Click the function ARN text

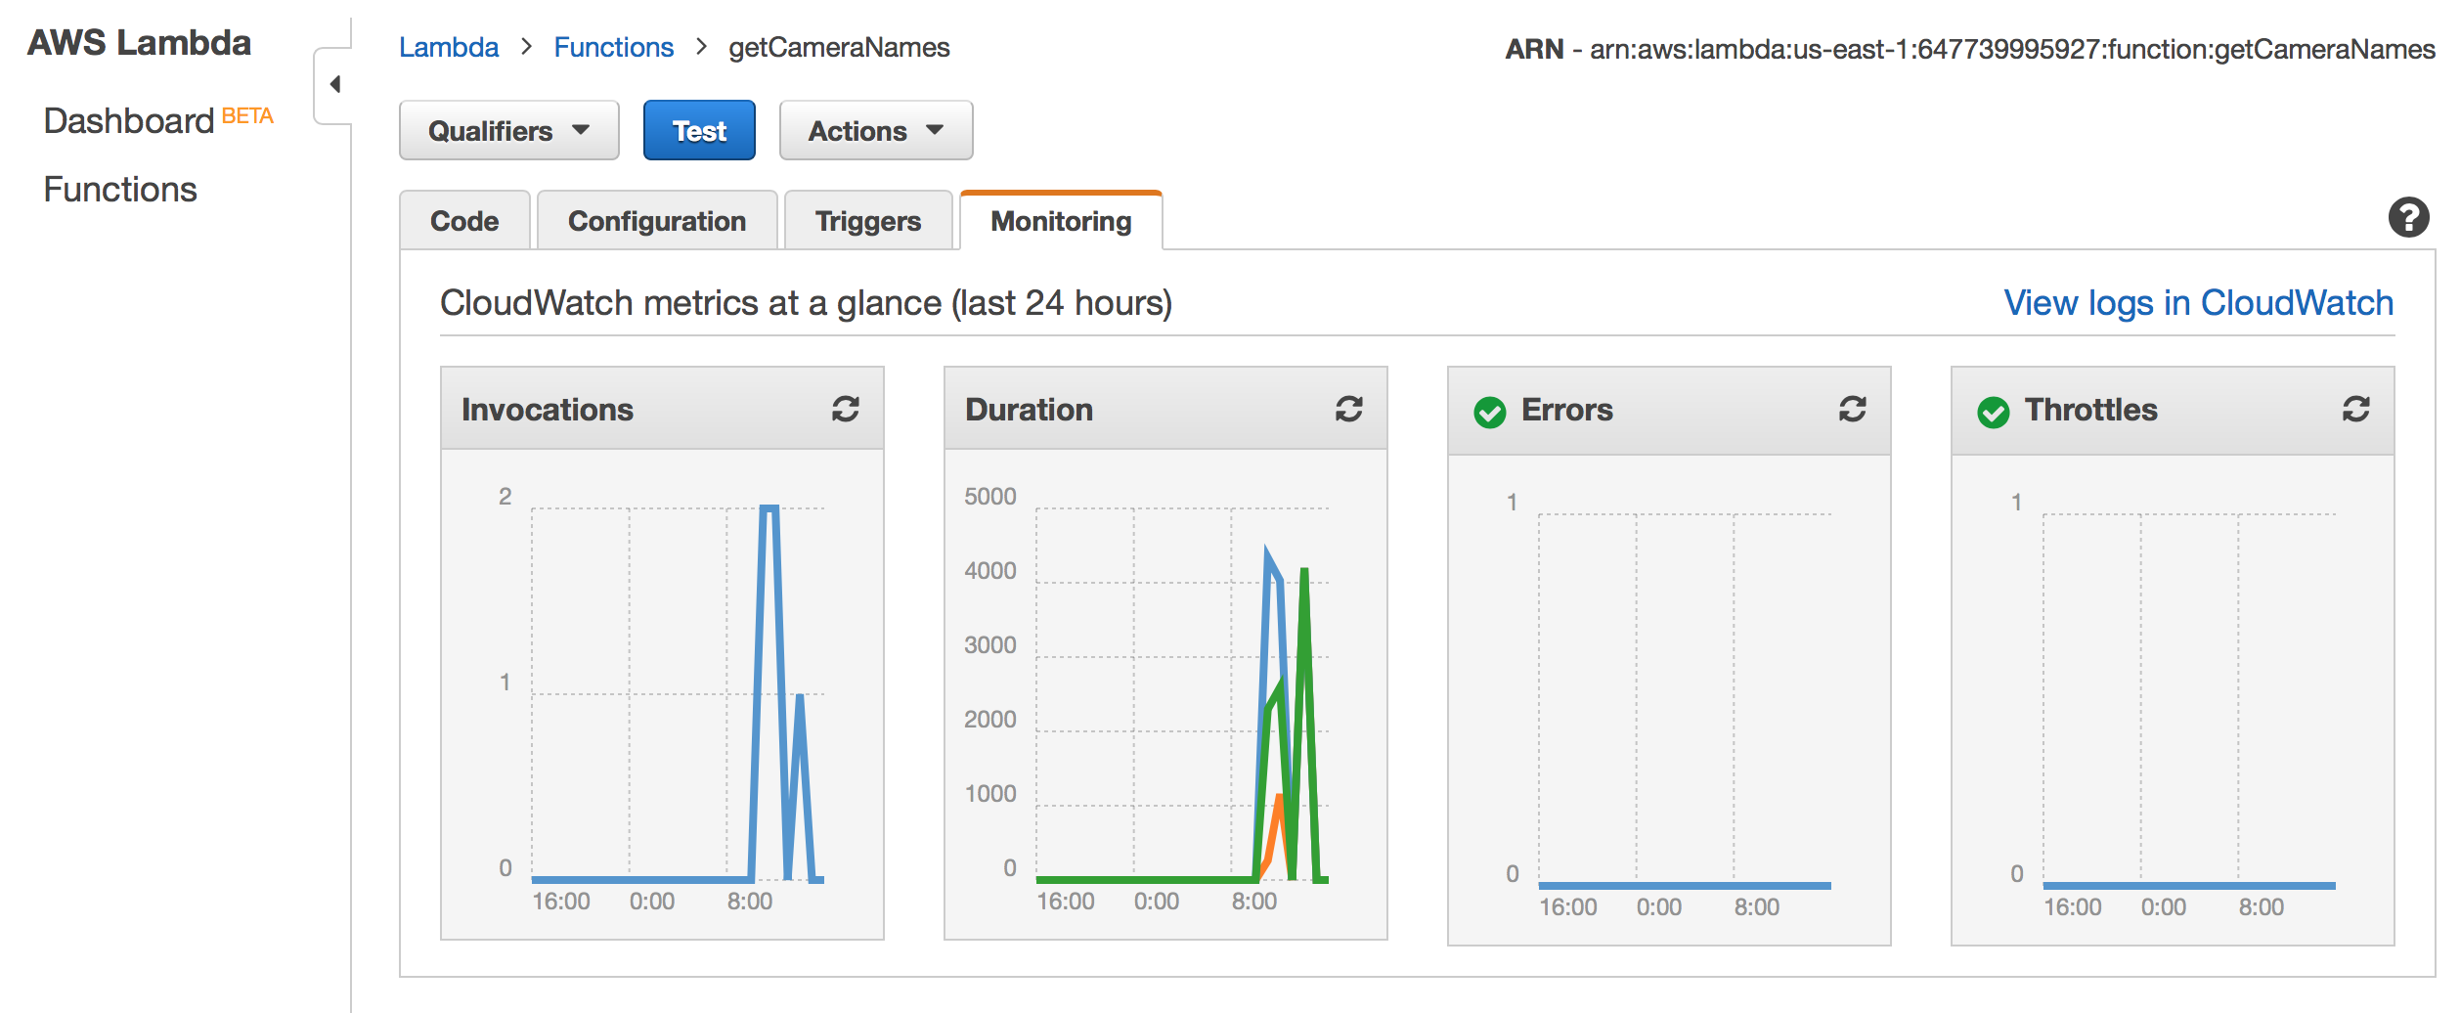point(1970,49)
